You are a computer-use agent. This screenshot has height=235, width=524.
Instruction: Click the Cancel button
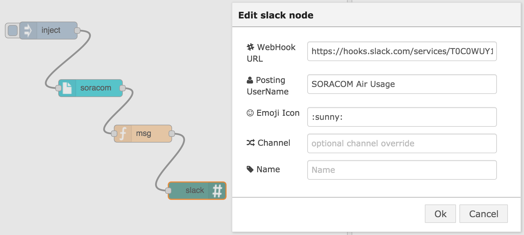484,214
